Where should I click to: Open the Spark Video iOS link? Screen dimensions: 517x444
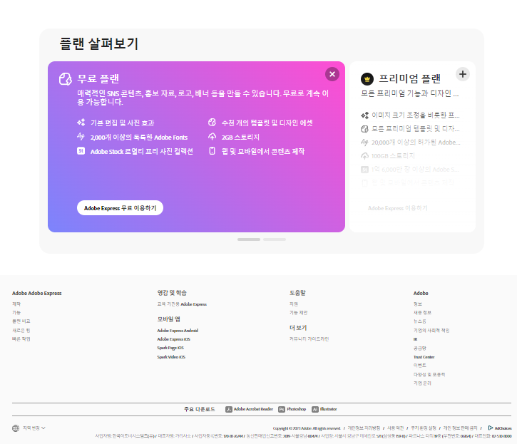point(171,356)
